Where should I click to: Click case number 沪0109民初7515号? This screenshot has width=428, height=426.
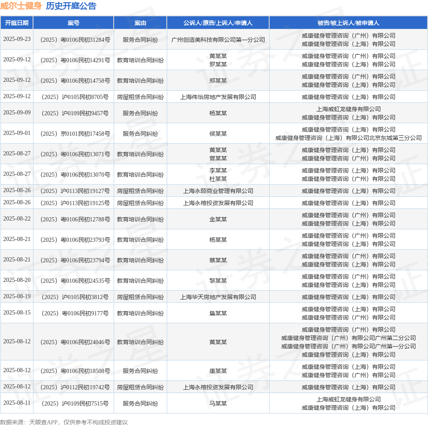[x=75, y=403]
